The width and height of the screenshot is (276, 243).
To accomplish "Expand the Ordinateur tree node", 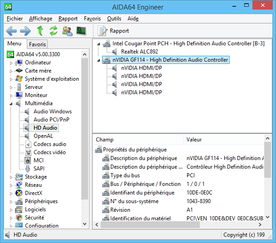I will point(11,63).
